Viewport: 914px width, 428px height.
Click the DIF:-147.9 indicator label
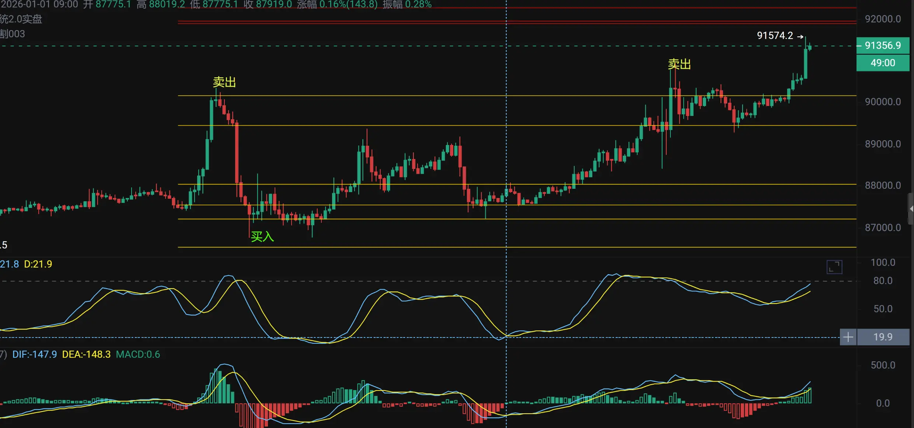point(34,354)
